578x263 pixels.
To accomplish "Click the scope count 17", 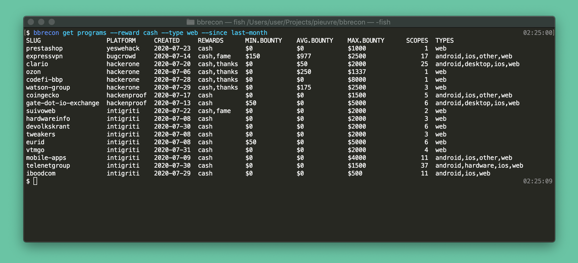I will [x=424, y=56].
